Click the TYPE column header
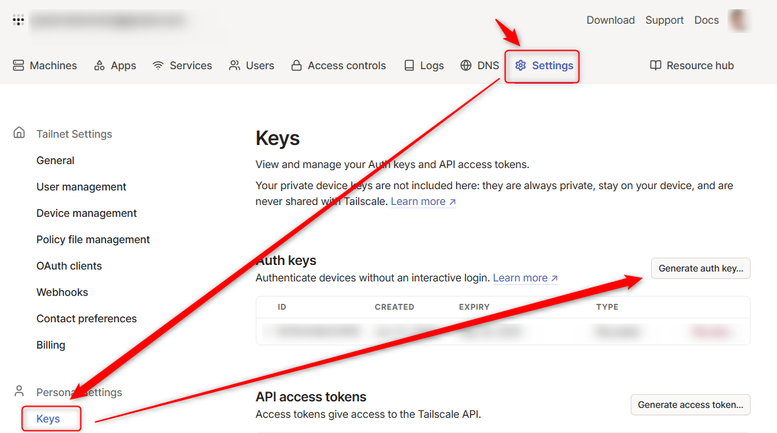The height and width of the screenshot is (433, 777). pyautogui.click(x=607, y=307)
